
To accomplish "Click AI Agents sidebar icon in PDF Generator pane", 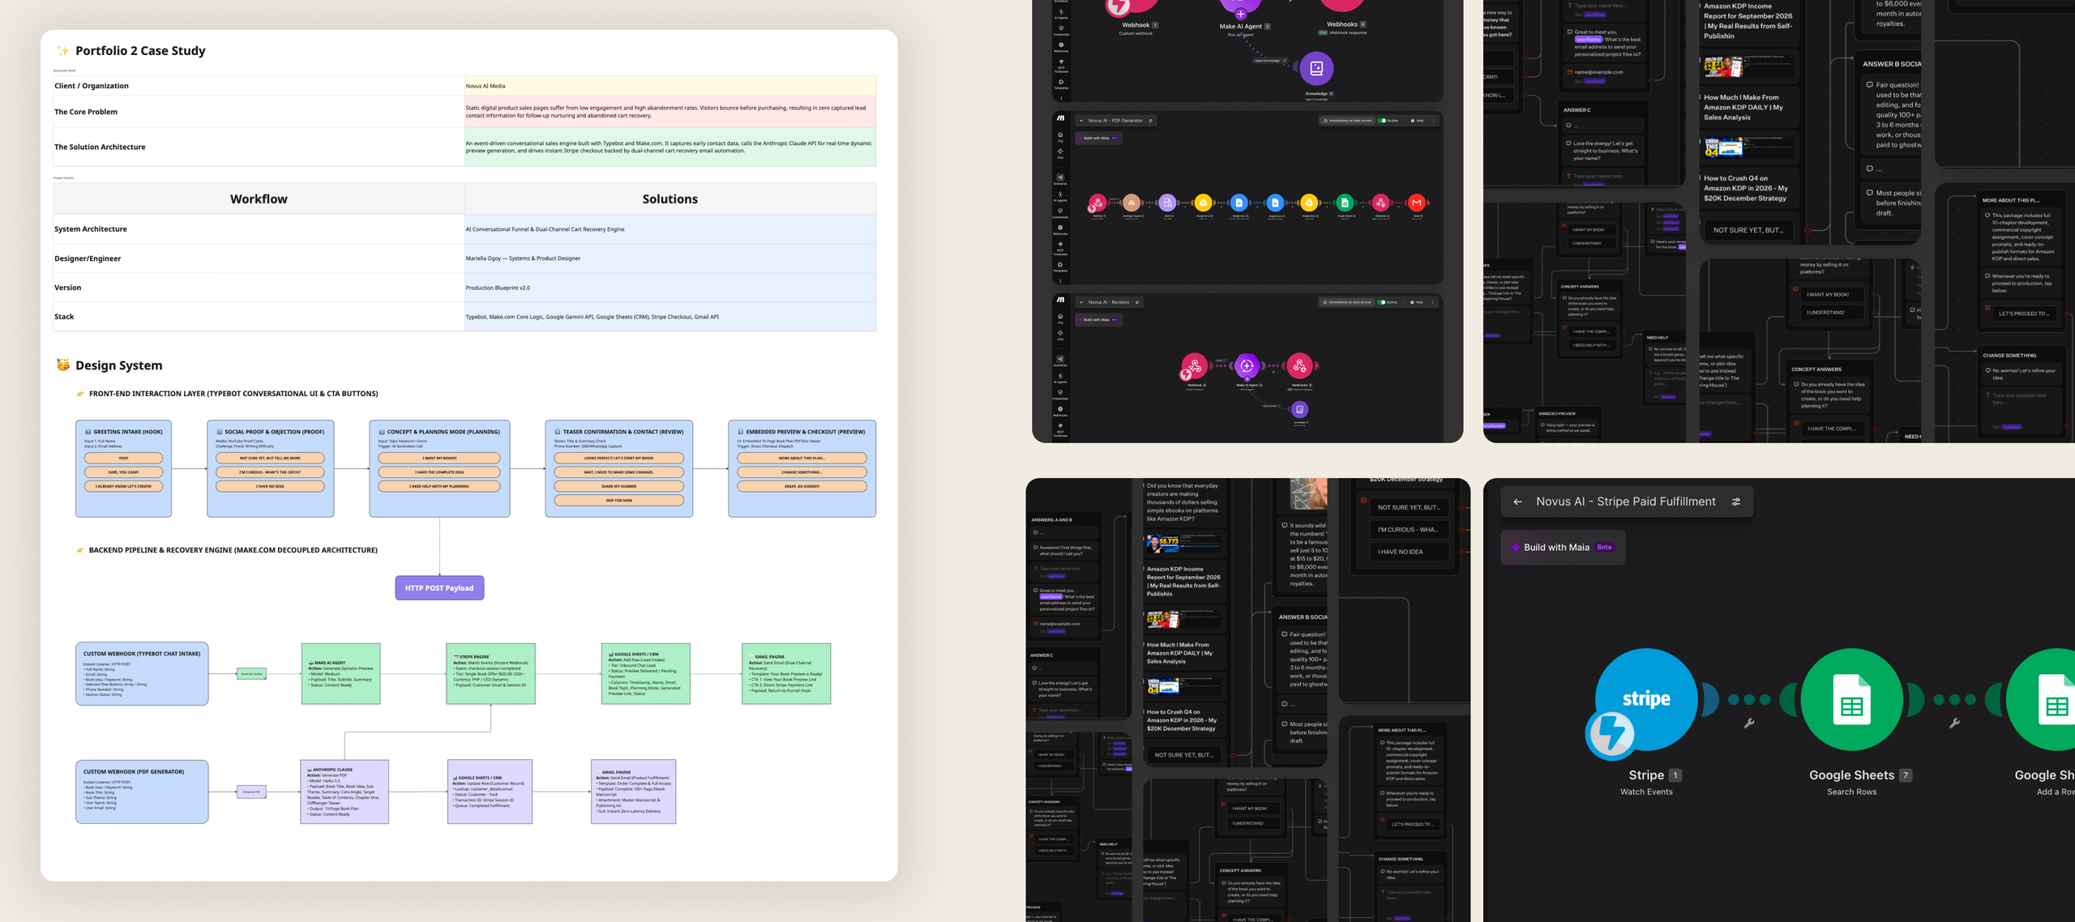I will [1060, 196].
